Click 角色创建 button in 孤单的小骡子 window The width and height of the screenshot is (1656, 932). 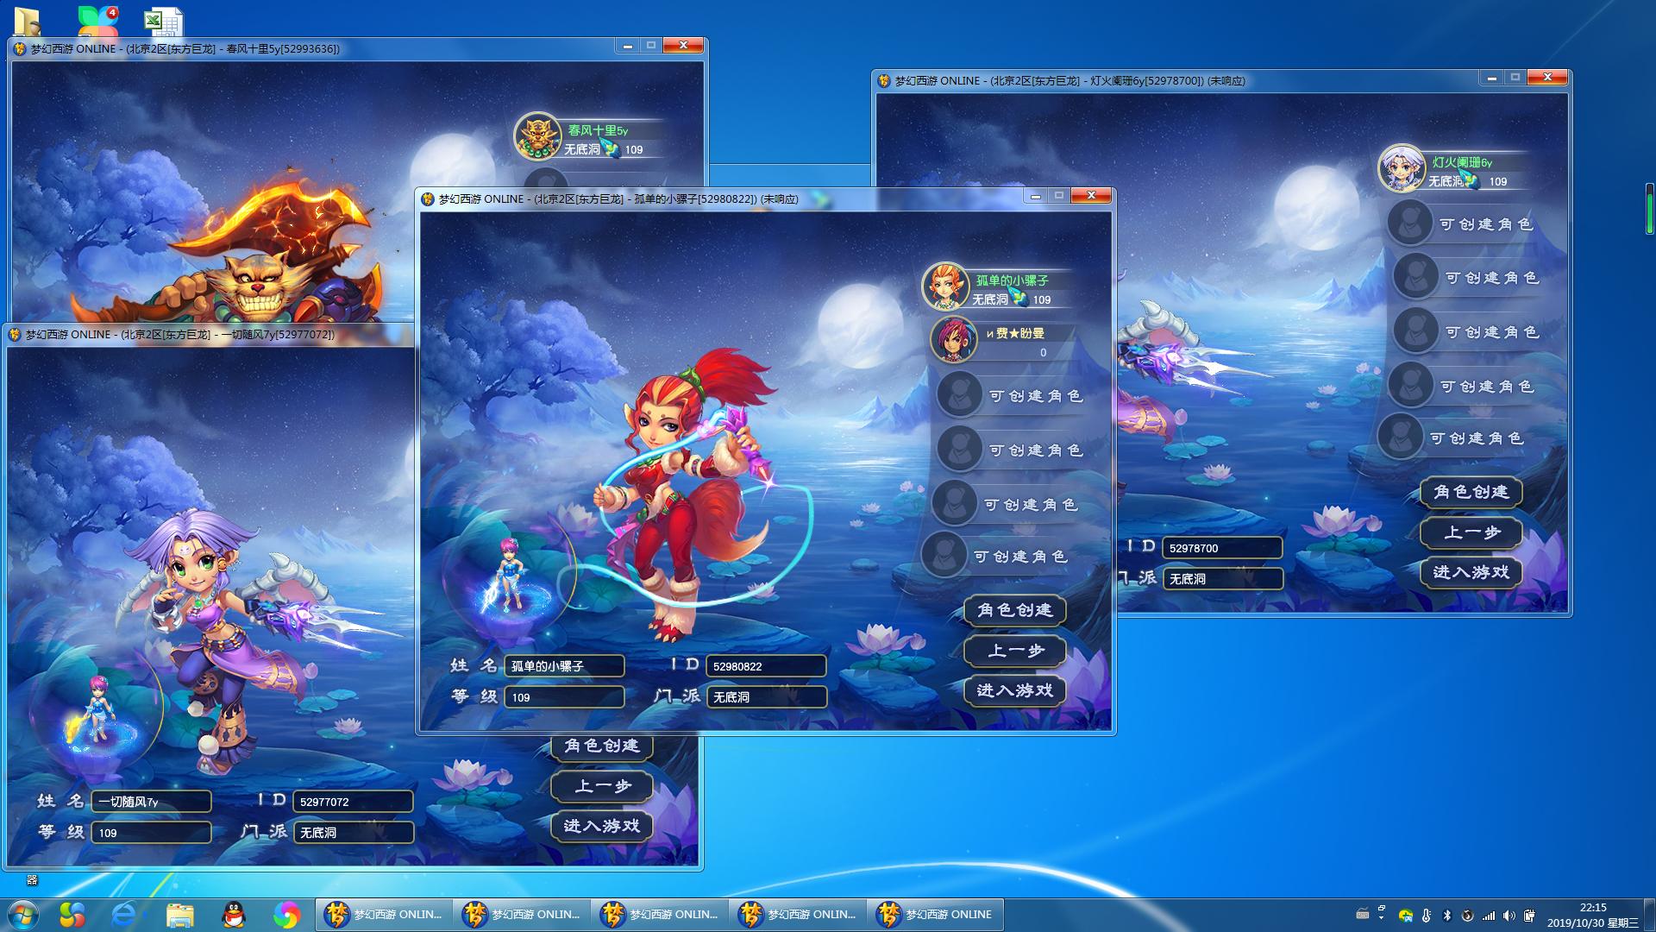[1014, 610]
